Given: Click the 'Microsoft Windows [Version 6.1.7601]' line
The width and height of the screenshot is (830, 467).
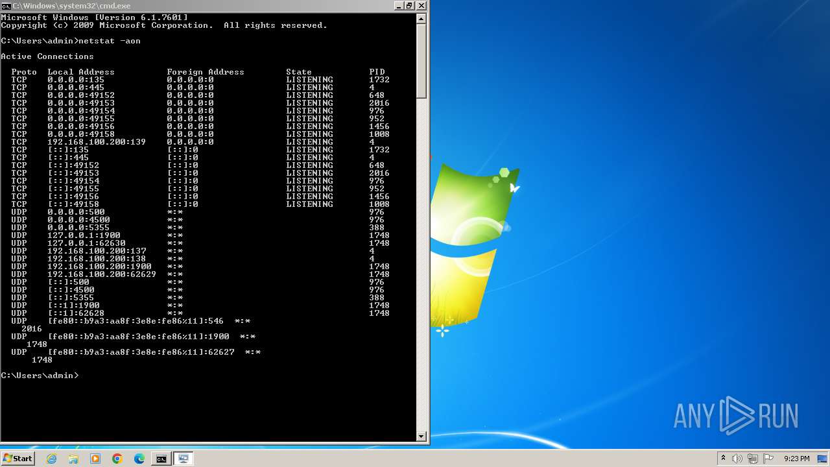Looking at the screenshot, I should pos(94,18).
